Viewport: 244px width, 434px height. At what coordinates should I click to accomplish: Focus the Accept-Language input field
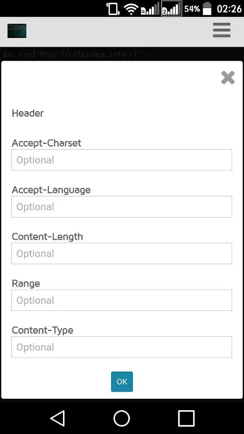pyautogui.click(x=121, y=207)
